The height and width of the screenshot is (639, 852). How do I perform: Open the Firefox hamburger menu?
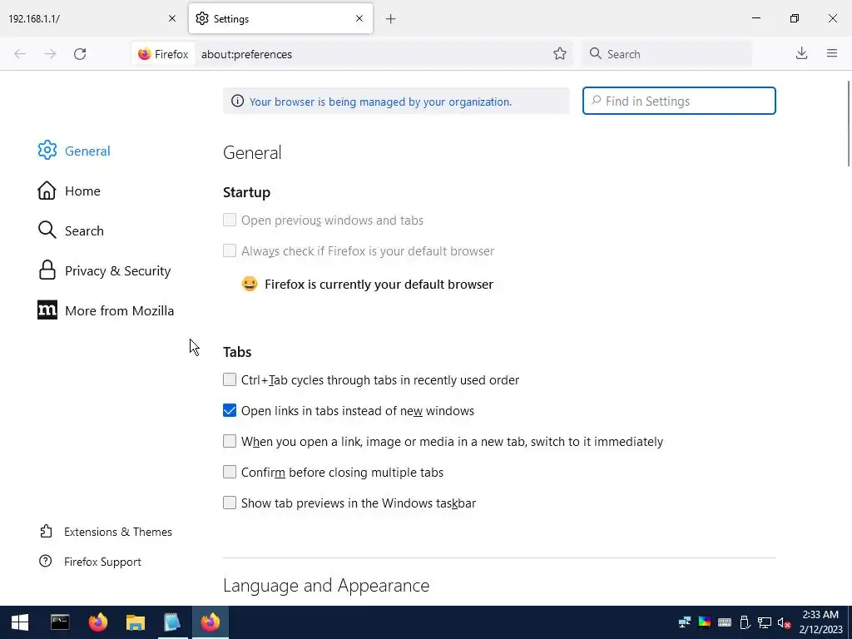pyautogui.click(x=832, y=53)
